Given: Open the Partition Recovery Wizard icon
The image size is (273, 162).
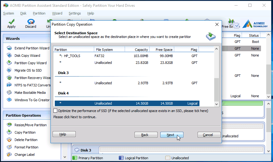Looking at the screenshot, I should pos(9,78).
